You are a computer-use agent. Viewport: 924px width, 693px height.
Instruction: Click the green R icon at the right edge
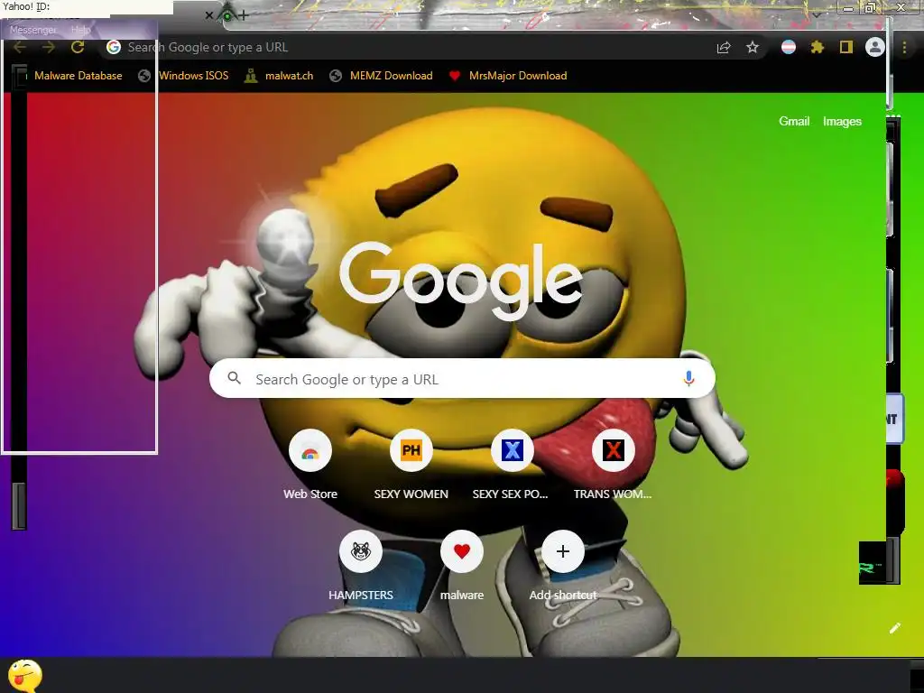point(870,568)
